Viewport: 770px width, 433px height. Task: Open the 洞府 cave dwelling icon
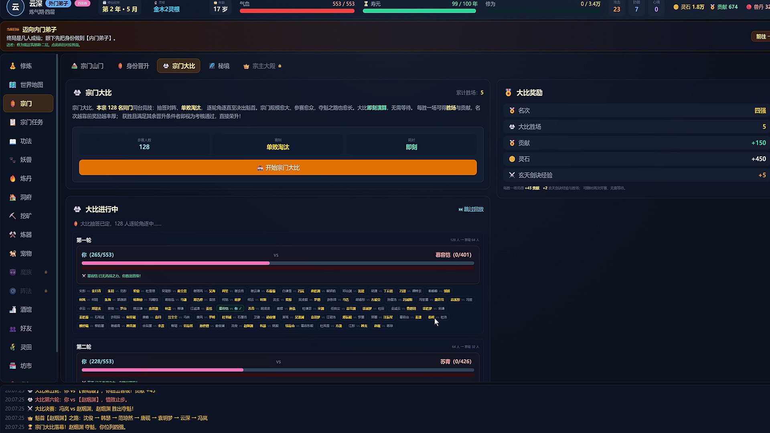coord(12,197)
